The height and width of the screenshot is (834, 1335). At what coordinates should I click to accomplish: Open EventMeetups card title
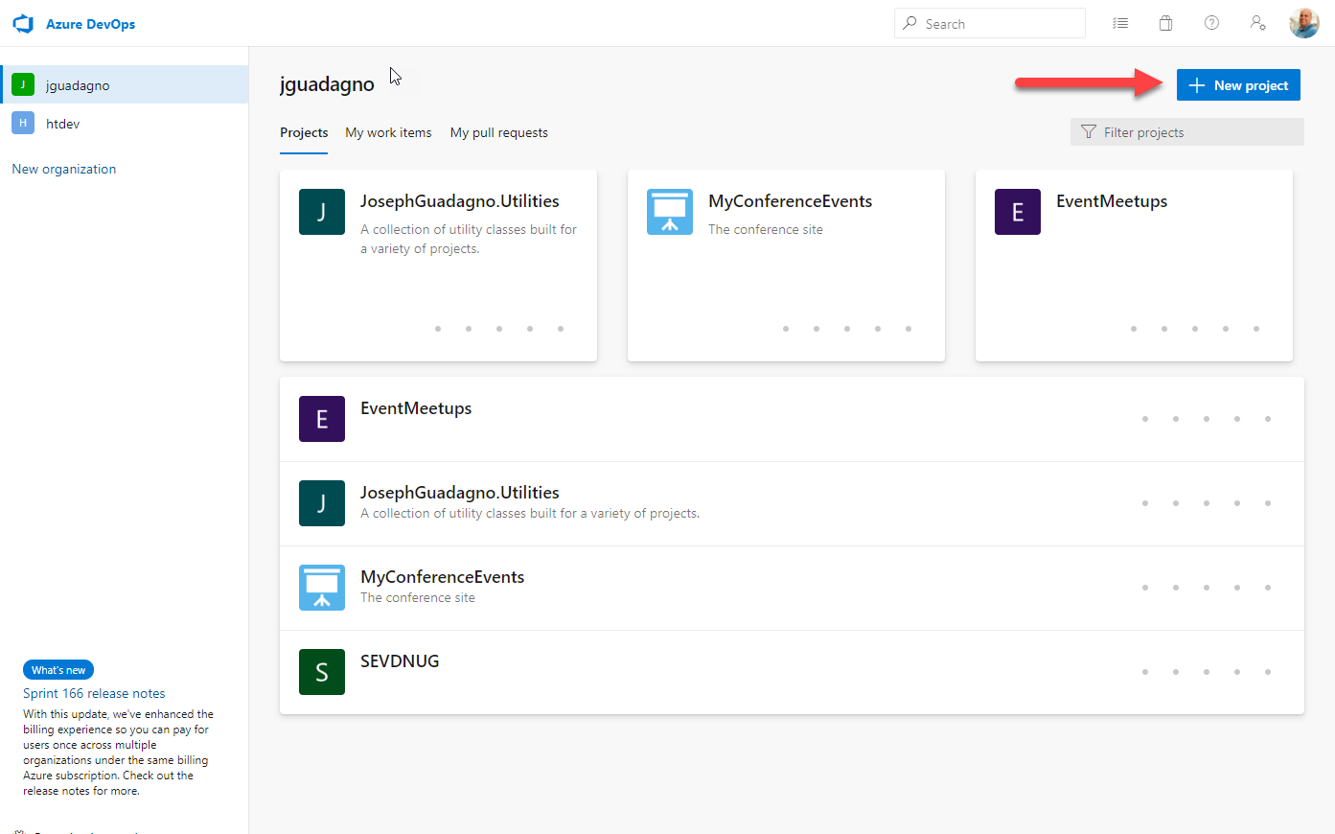point(1112,201)
